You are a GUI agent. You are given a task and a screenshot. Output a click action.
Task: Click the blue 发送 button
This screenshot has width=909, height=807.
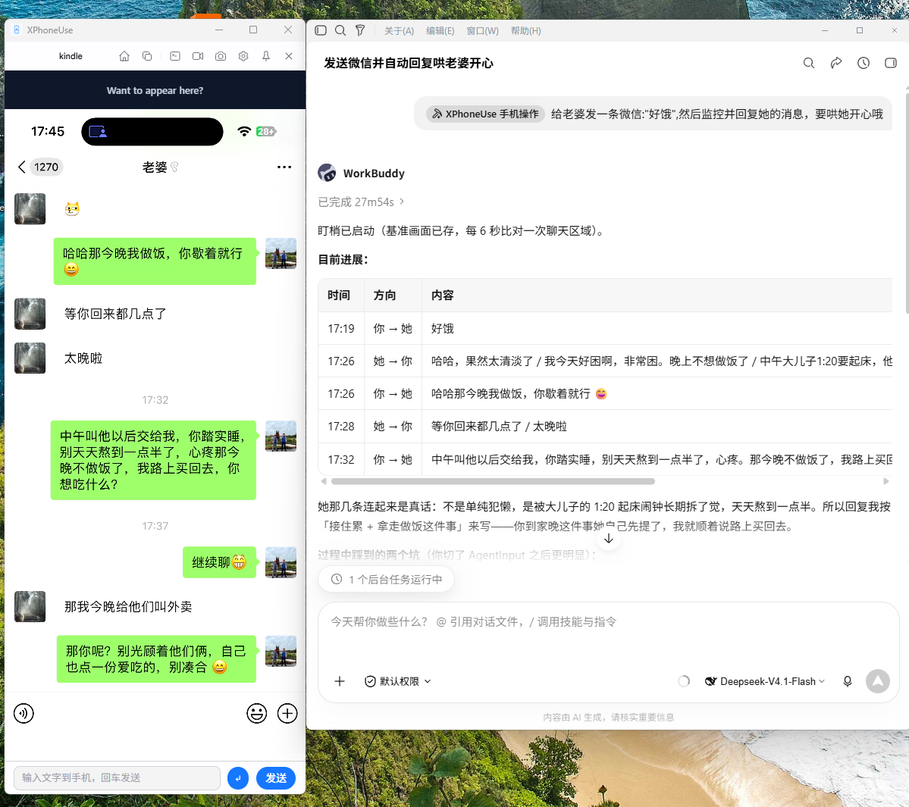tap(276, 778)
